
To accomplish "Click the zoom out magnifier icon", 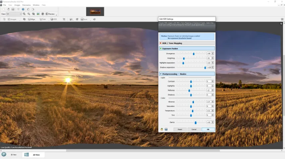I will (29, 14).
